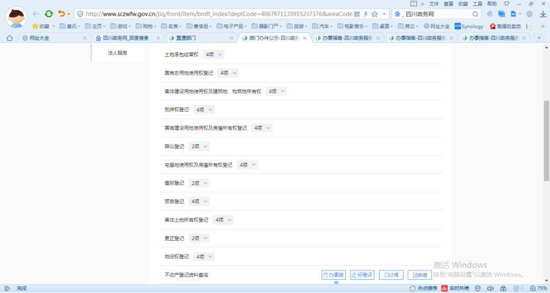
Task: Click the green refresh page icon
Action: [x=49, y=13]
